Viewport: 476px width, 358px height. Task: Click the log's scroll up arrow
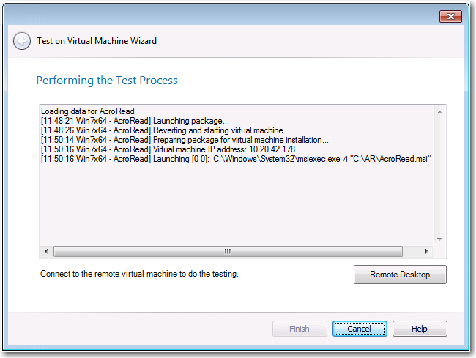(x=439, y=112)
